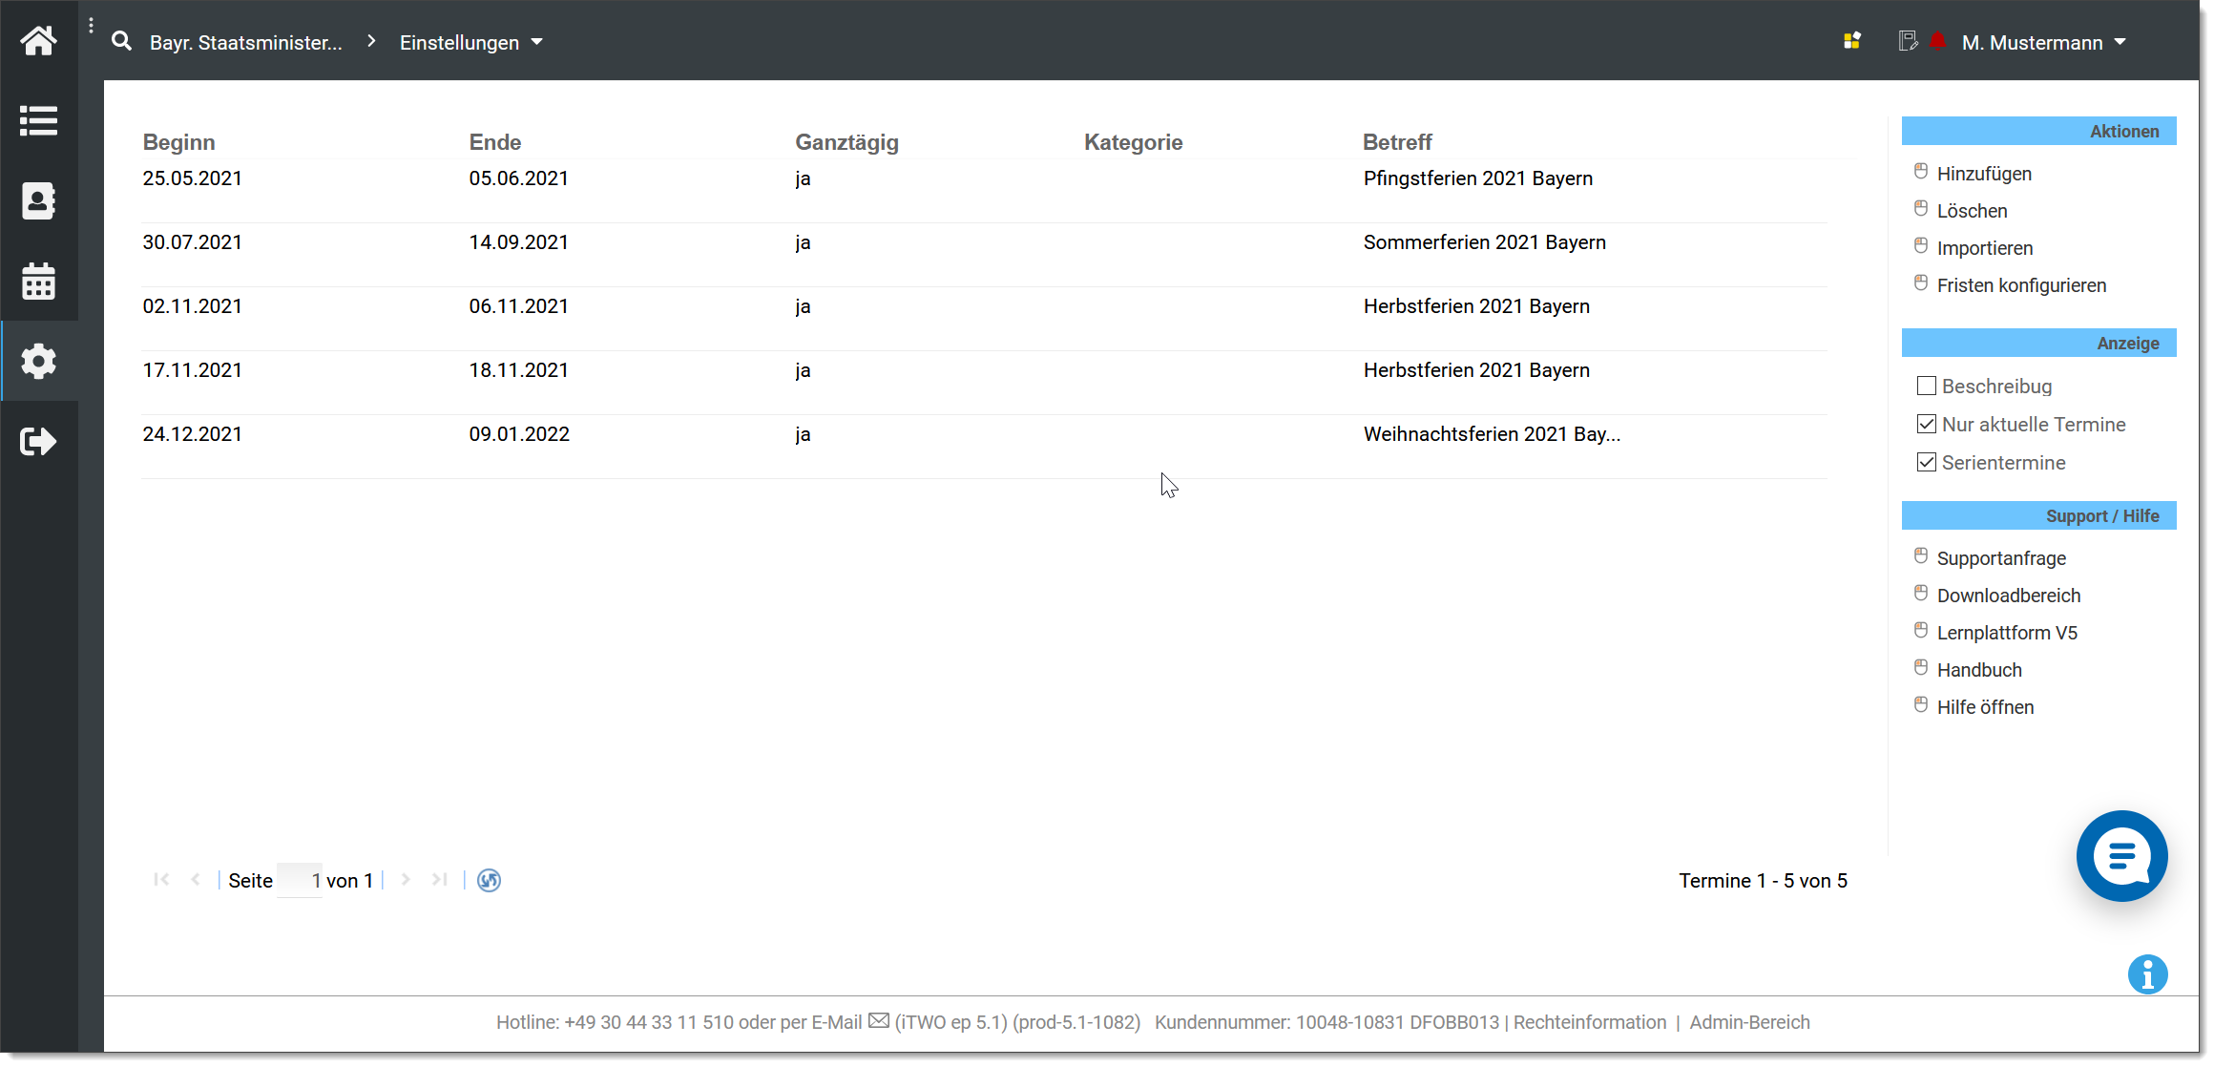Select Fristen konfigurieren action

[2020, 285]
